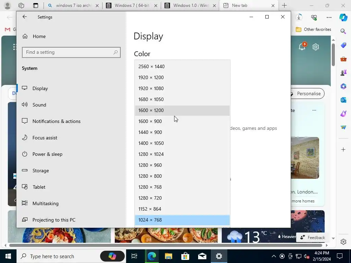Open the Other favorites folder

tap(313, 29)
